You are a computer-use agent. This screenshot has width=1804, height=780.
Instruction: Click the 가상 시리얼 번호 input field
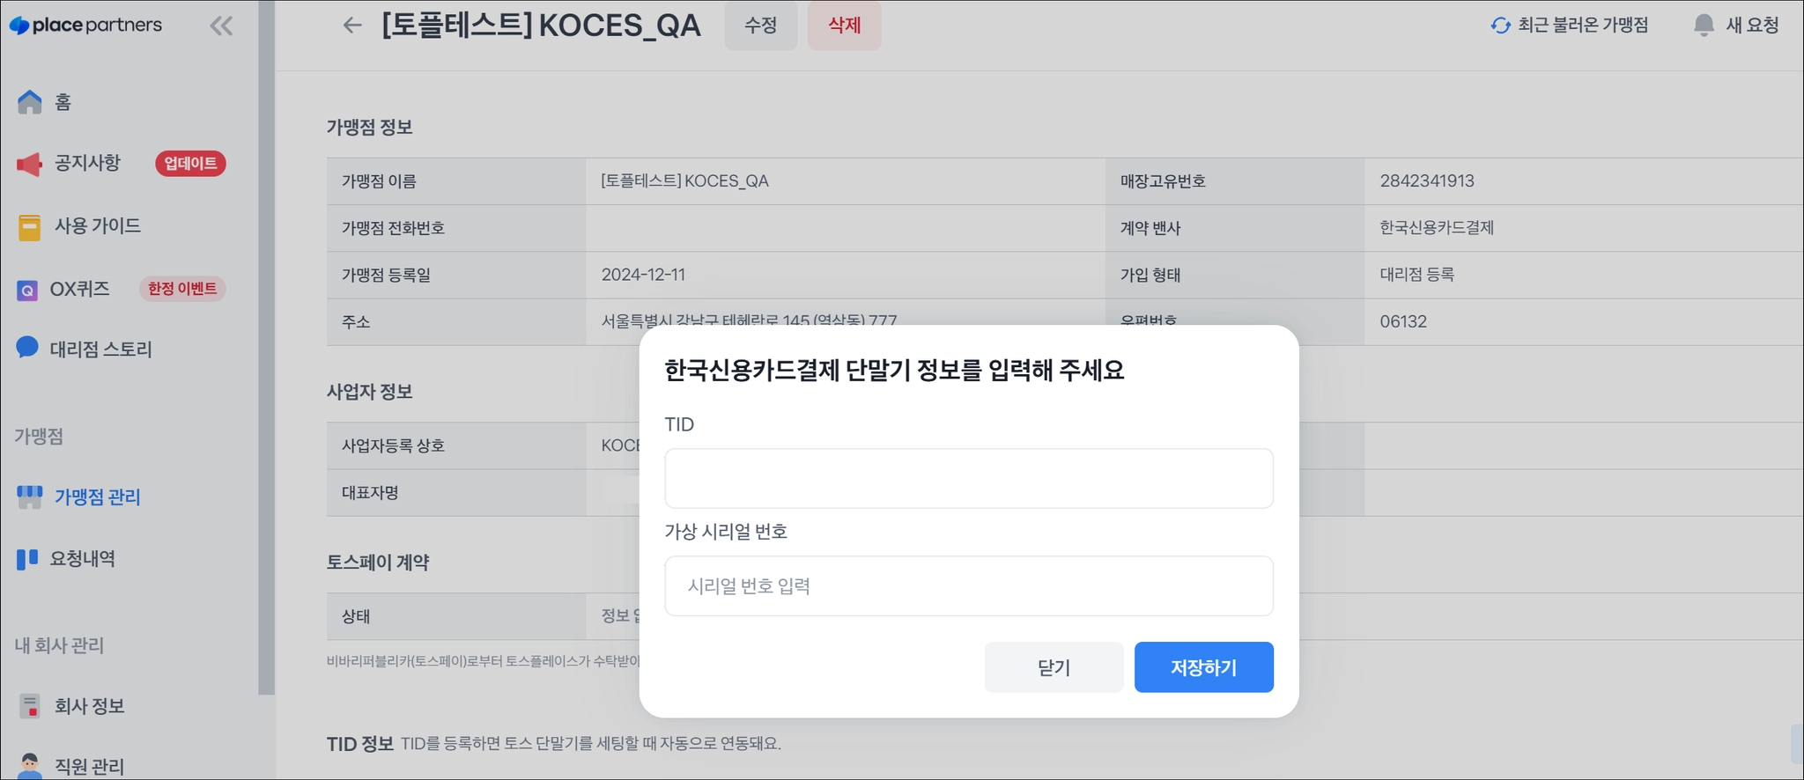pyautogui.click(x=968, y=586)
